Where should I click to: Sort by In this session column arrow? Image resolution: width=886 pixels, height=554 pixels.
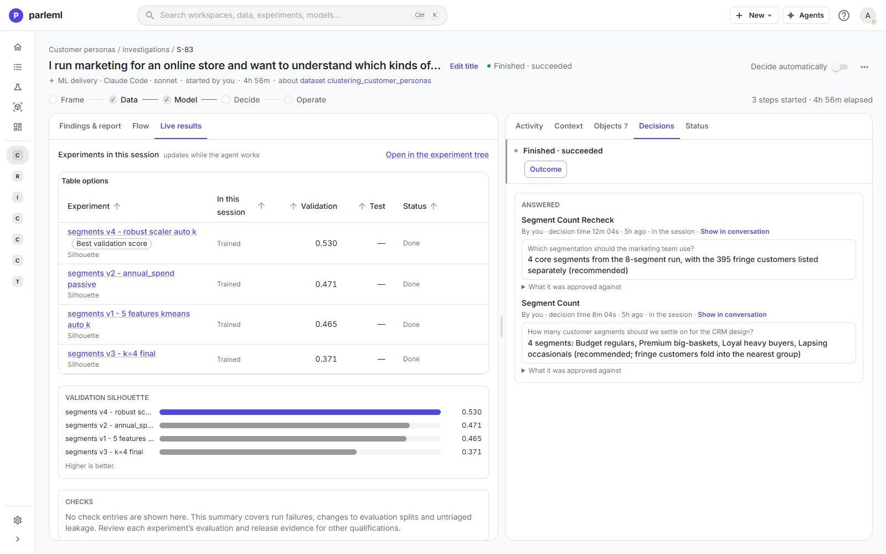coord(261,206)
